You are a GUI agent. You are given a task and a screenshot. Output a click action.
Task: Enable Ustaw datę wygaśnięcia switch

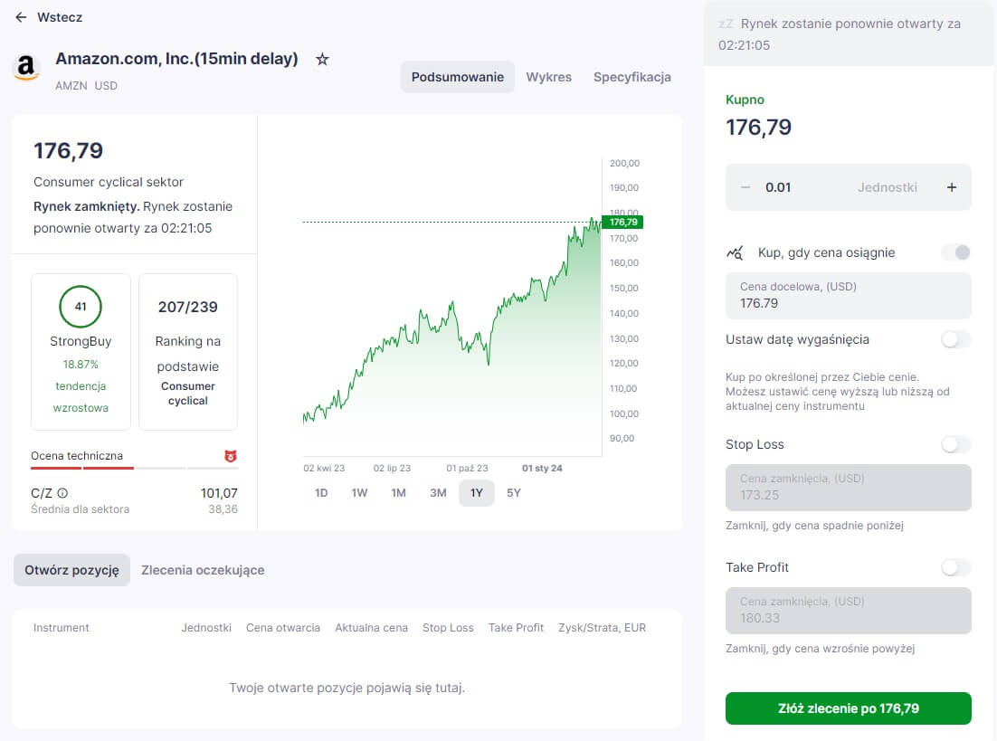click(955, 339)
